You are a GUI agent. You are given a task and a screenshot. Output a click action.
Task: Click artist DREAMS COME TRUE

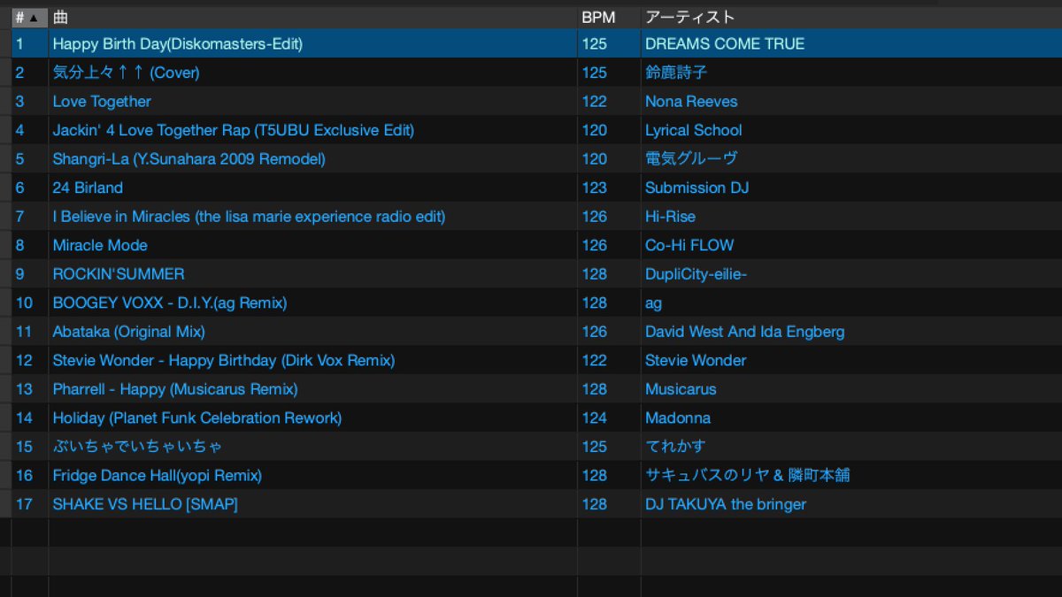725,43
